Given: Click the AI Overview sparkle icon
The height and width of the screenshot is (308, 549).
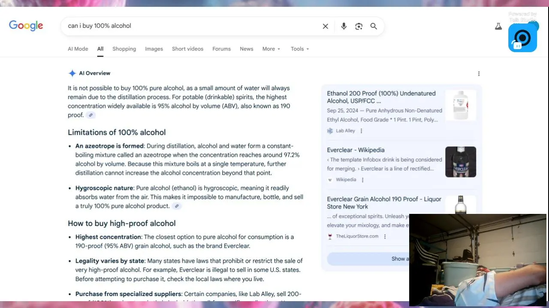Looking at the screenshot, I should click(72, 73).
